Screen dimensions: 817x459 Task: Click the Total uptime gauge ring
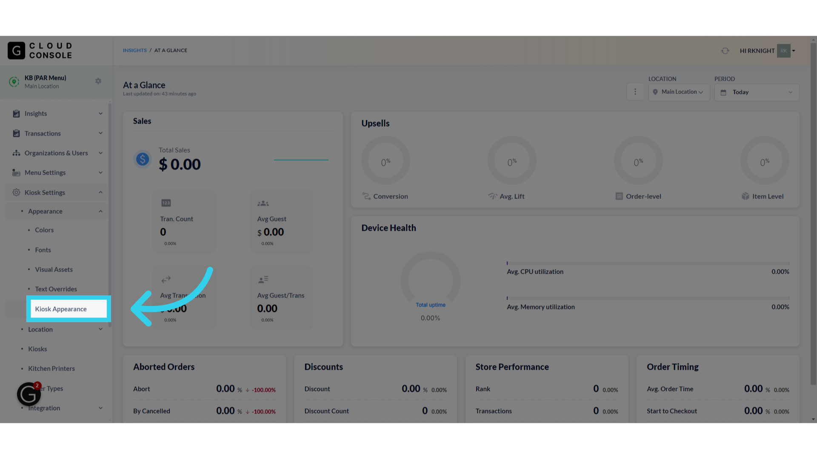[x=431, y=276]
